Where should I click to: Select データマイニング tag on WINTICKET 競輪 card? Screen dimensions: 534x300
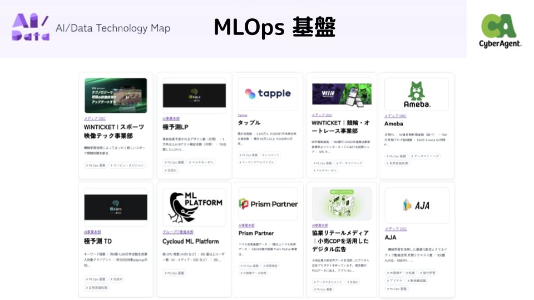coord(349,163)
